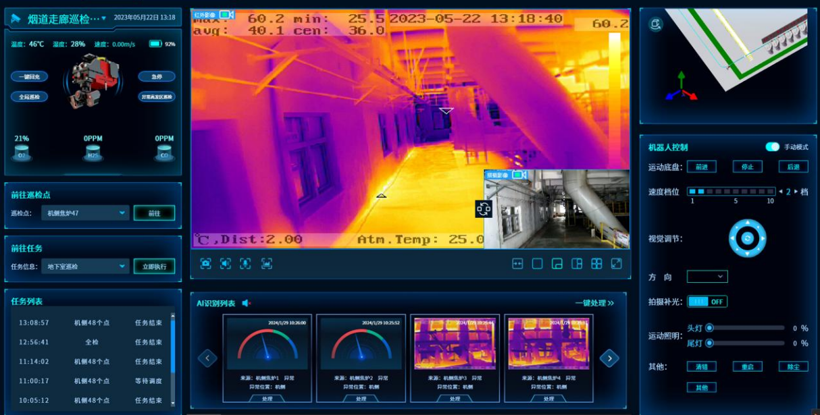Open the 烟道走廊巡检 title dropdown menu
820x415 pixels.
[x=103, y=18]
